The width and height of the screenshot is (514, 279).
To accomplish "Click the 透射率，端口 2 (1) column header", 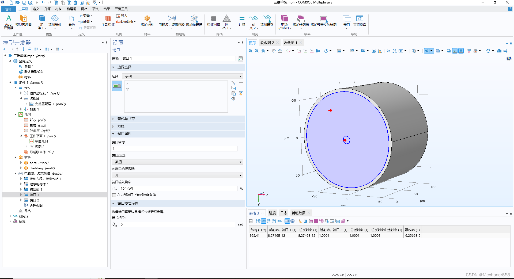I will point(334,230).
